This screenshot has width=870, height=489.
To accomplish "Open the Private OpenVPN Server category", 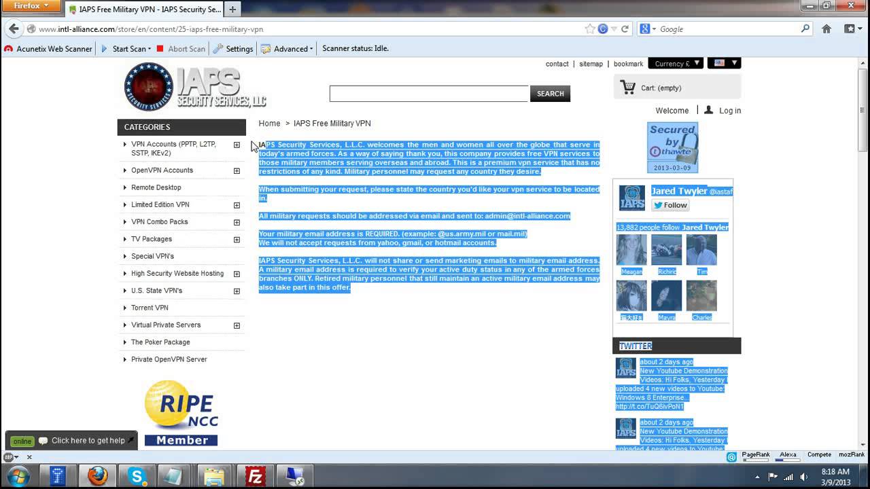I will [x=169, y=359].
